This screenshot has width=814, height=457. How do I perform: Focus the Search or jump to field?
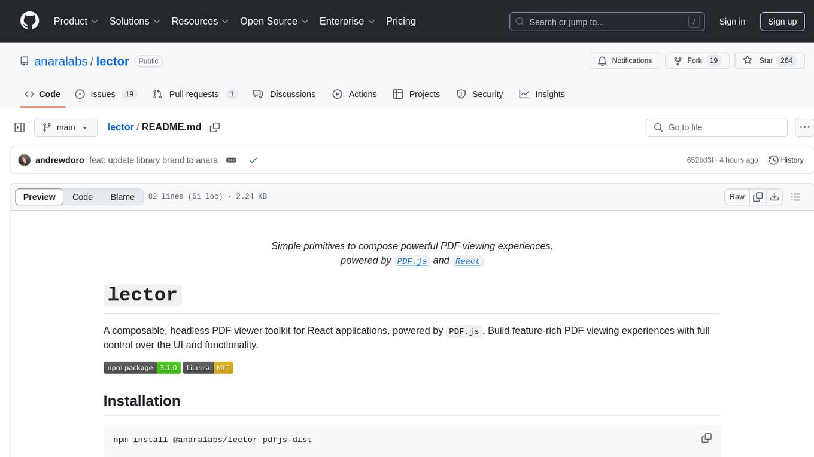[x=608, y=22]
